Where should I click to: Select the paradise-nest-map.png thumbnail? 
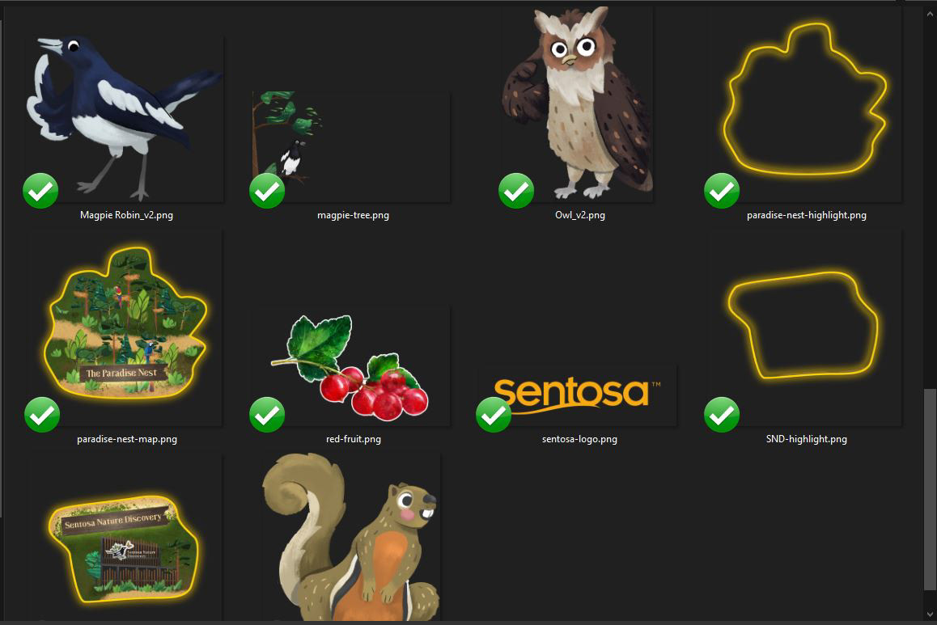point(125,327)
